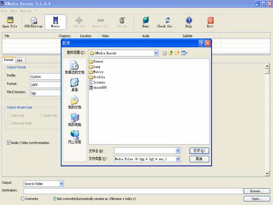Open the Save to folder dropdown
Screen dimensions: 273x205
[x=62, y=184]
